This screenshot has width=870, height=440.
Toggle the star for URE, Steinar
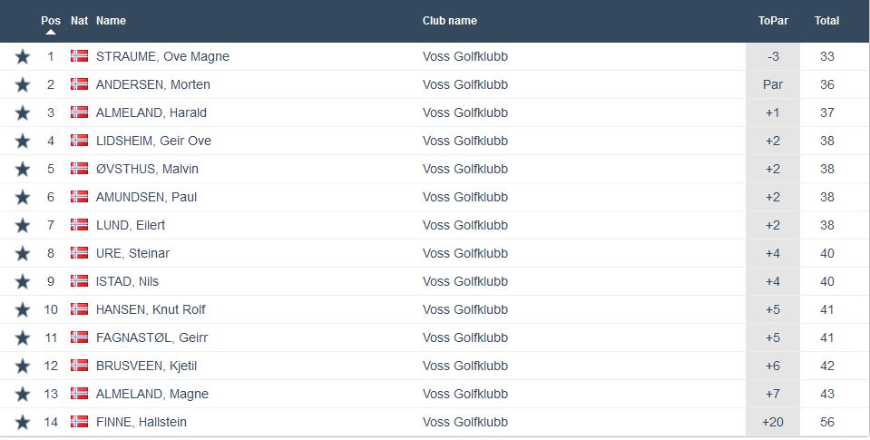pyautogui.click(x=23, y=254)
